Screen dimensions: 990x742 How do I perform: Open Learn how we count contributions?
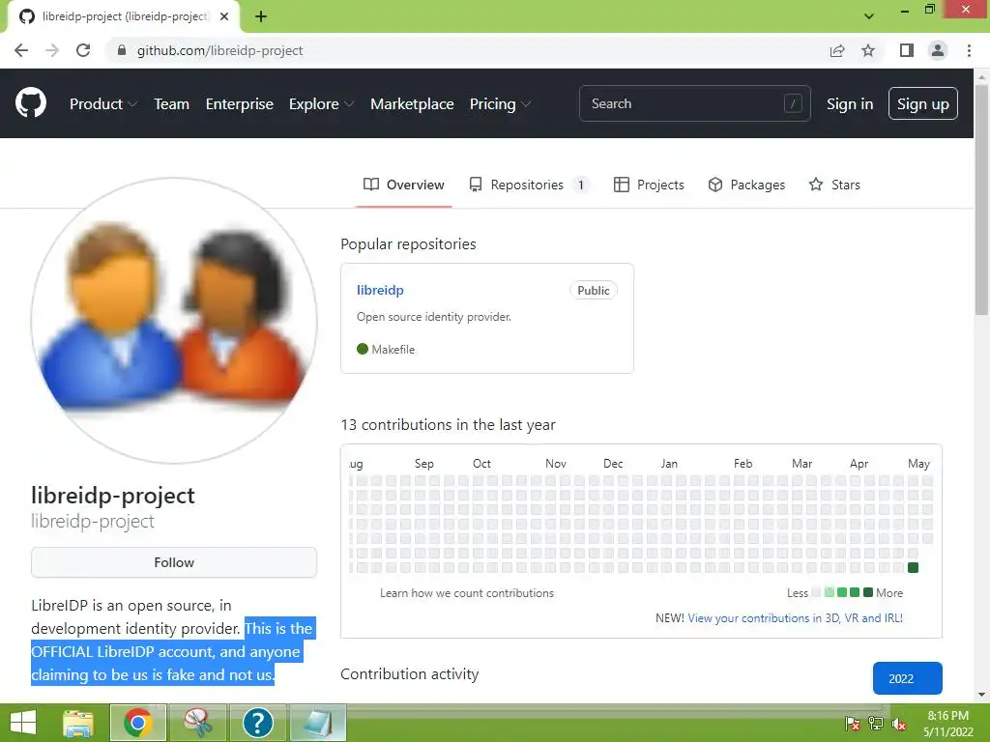(467, 593)
